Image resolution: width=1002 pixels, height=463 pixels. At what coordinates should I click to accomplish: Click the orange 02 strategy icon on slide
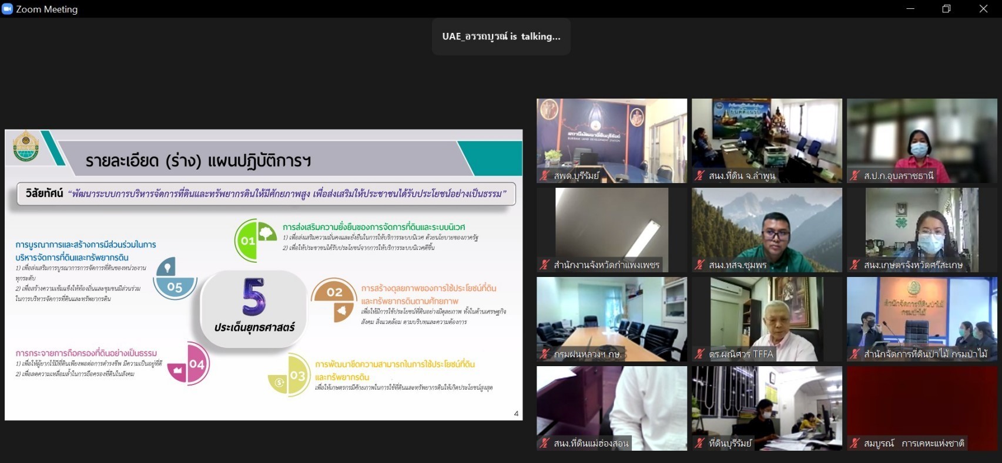pyautogui.click(x=334, y=300)
